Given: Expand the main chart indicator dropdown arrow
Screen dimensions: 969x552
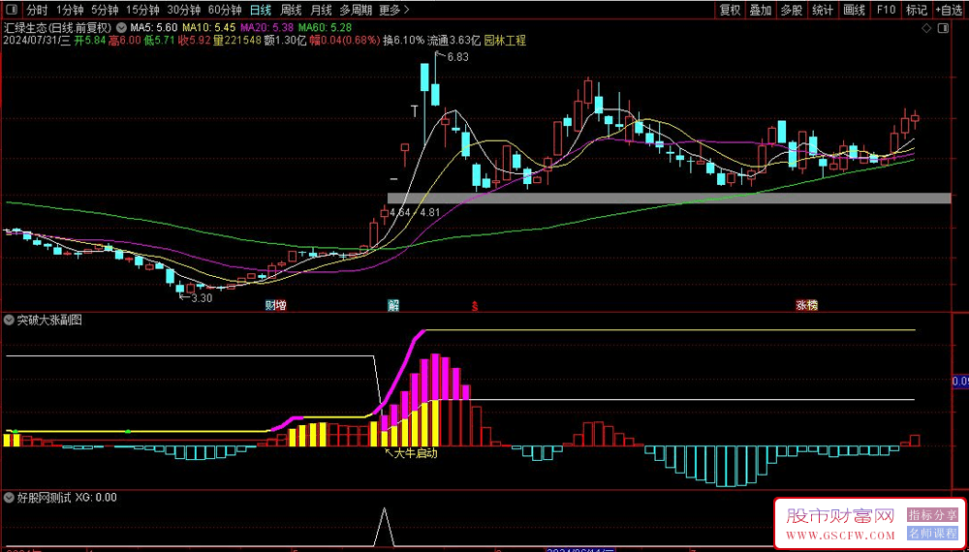Looking at the screenshot, I should point(120,27).
